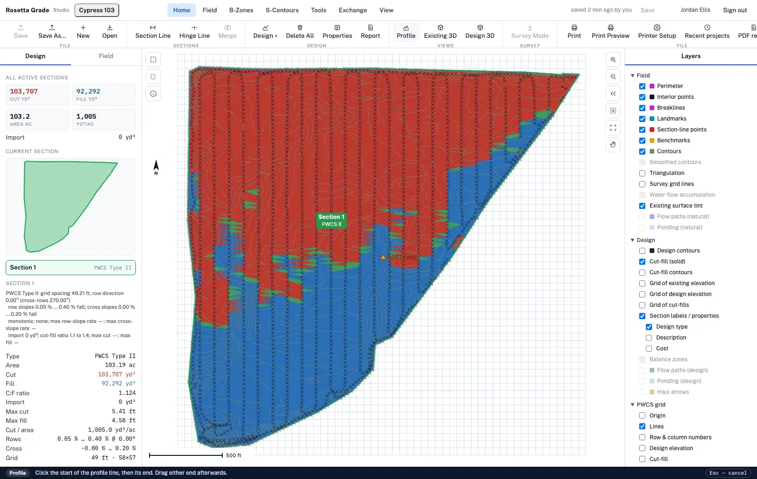Check the Description sub-option
Viewport: 757px width, 479px height.
tap(649, 338)
